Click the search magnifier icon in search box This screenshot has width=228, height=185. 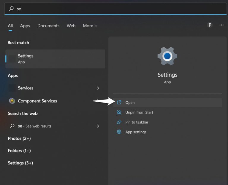pos(12,9)
